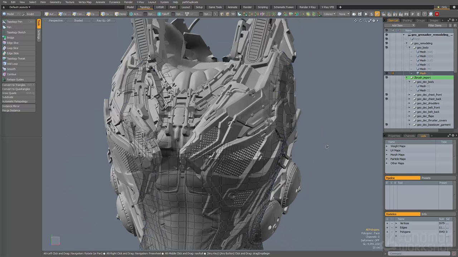
Task: Enable the Falloff option in toolbar
Action: click(163, 14)
